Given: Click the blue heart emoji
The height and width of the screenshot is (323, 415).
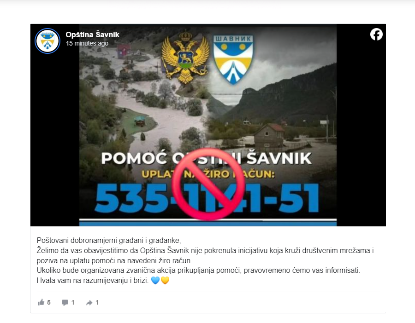Looking at the screenshot, I should pyautogui.click(x=155, y=280).
